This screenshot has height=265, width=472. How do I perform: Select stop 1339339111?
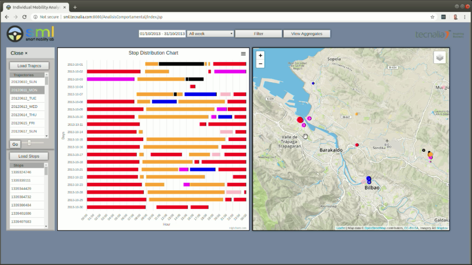click(x=27, y=180)
